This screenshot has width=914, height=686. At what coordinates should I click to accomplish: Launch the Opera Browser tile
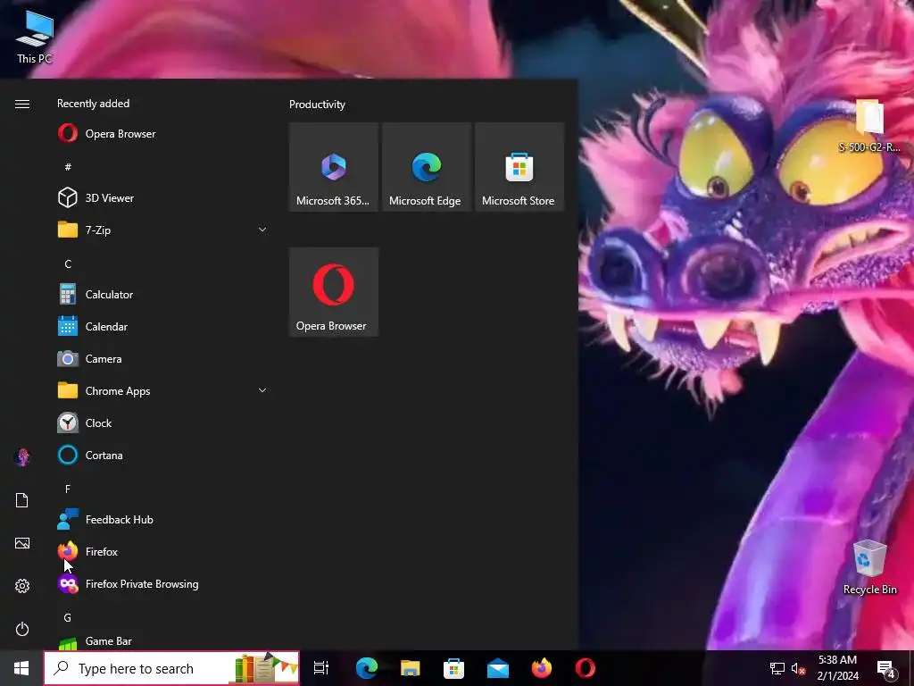[334, 292]
